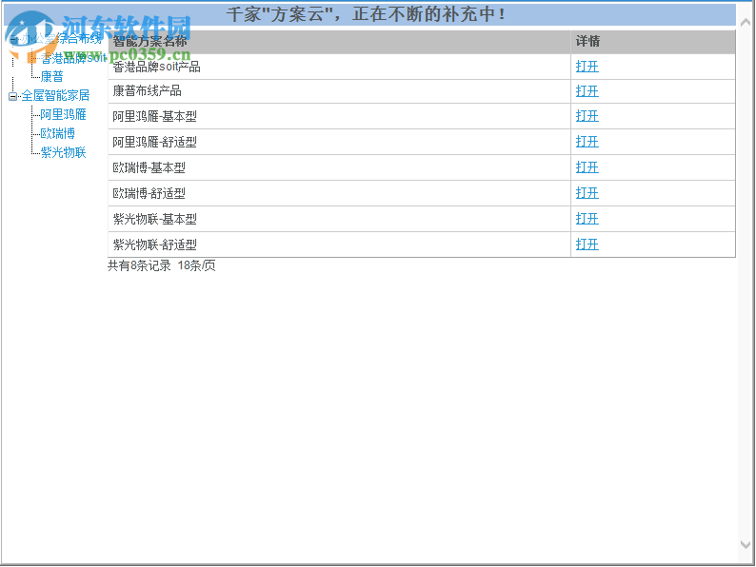Click the 欧瑞博-基本型 name cell
Image resolution: width=756 pixels, height=567 pixels.
339,167
